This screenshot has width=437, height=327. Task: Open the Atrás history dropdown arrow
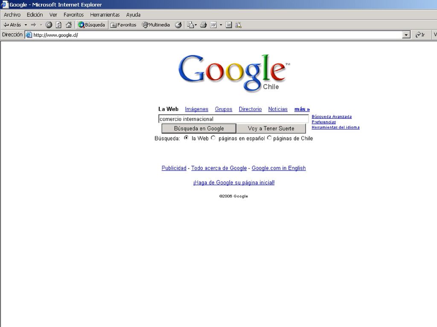pyautogui.click(x=26, y=25)
